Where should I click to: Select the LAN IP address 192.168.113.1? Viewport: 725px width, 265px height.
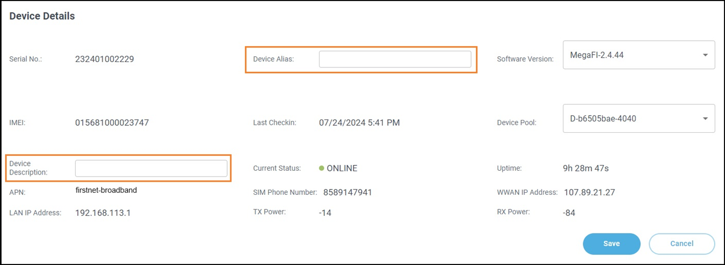click(103, 213)
